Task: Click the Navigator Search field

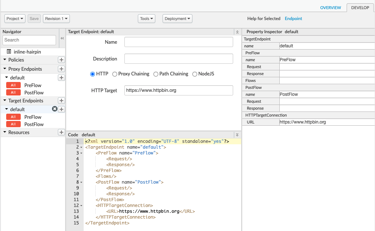Action: [x=29, y=40]
